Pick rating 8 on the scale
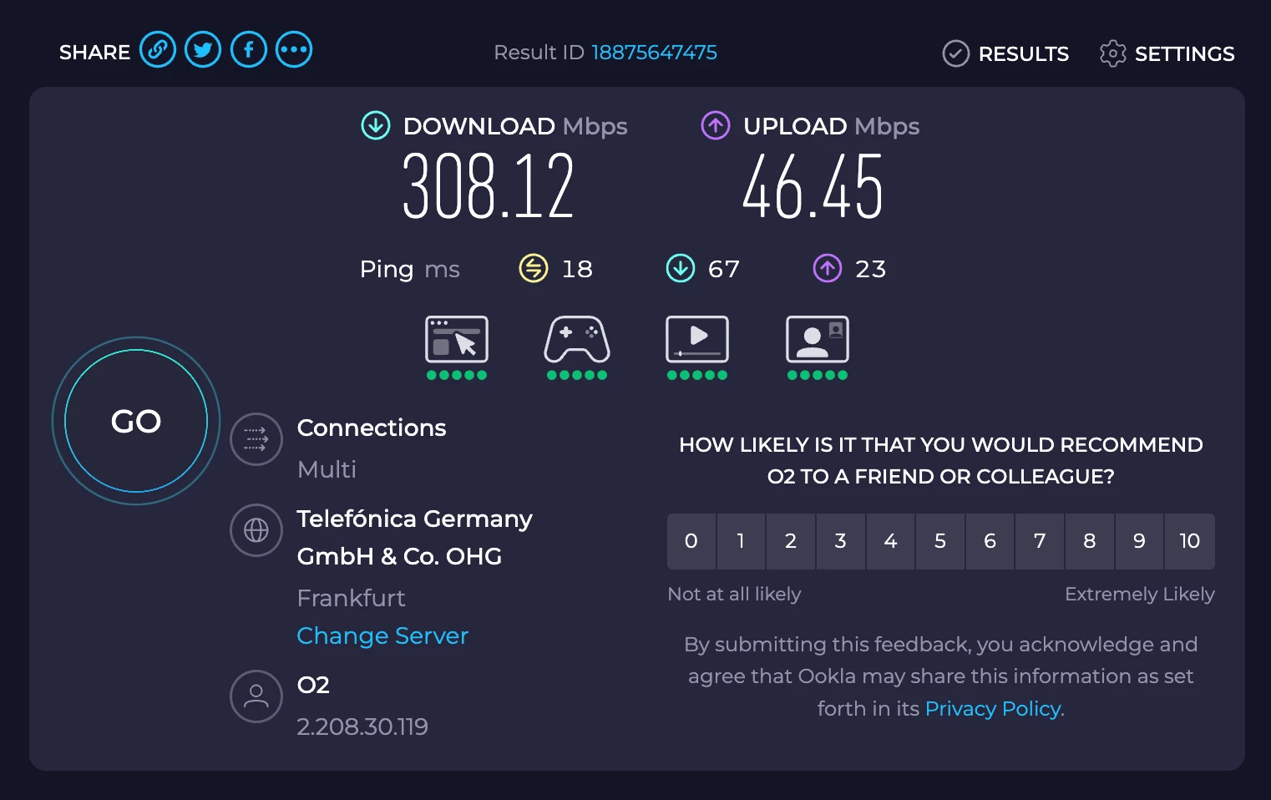This screenshot has height=800, width=1271. (1090, 541)
